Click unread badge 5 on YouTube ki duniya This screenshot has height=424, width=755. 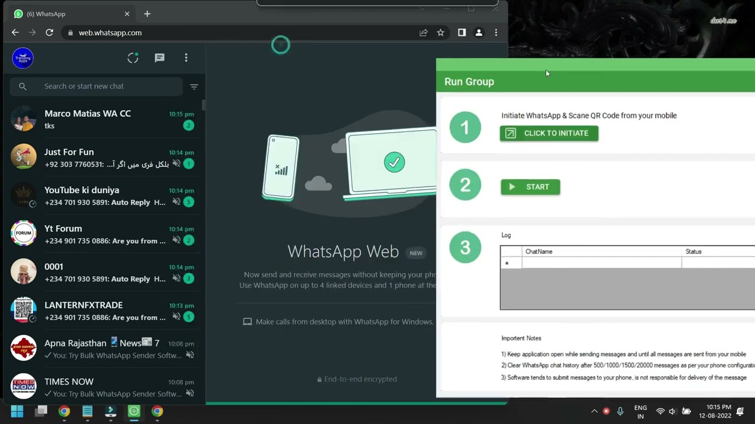point(189,202)
